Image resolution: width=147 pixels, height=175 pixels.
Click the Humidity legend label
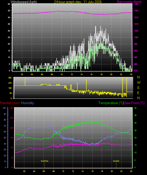[27, 103]
